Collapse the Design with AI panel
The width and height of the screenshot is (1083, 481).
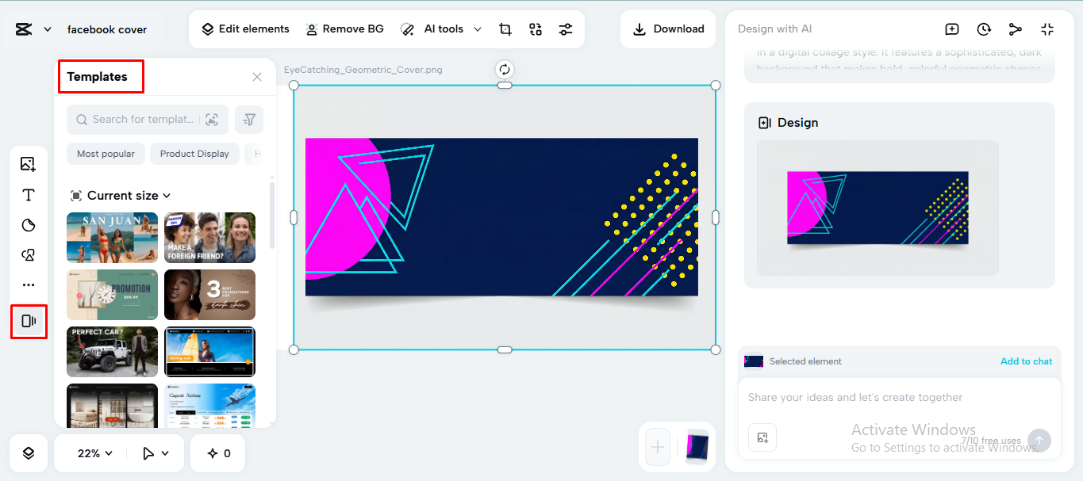pyautogui.click(x=1047, y=29)
